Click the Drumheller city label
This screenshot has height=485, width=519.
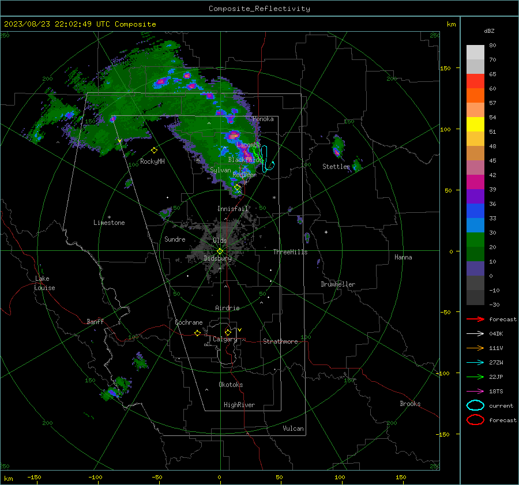tap(338, 284)
